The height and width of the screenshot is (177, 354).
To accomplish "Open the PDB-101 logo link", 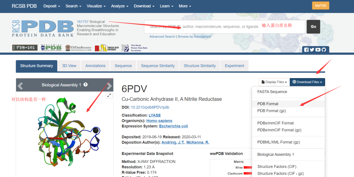I will coord(25,48).
